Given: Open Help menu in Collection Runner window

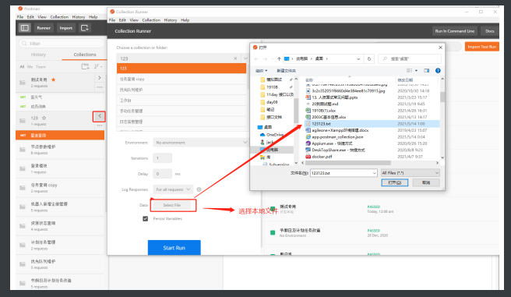Looking at the screenshot, I should click(185, 20).
